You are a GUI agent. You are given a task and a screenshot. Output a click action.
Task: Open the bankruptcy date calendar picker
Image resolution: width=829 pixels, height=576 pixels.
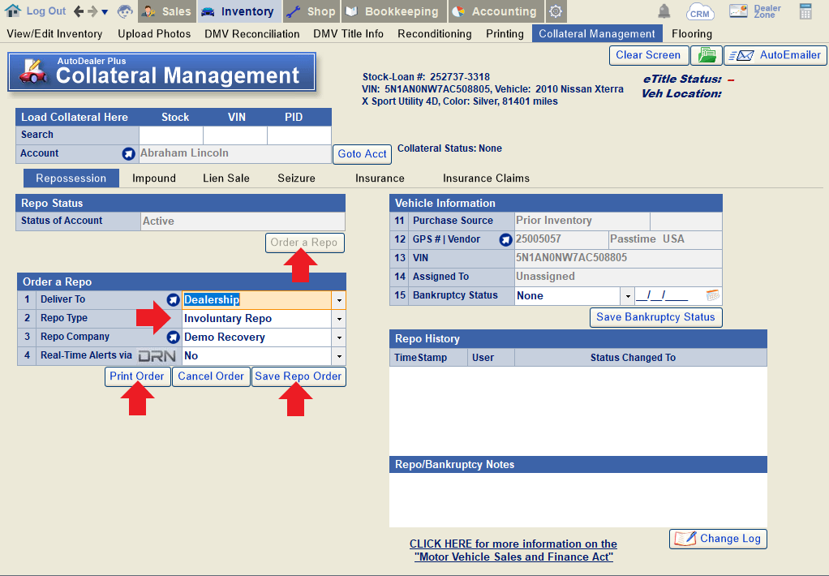click(x=713, y=295)
